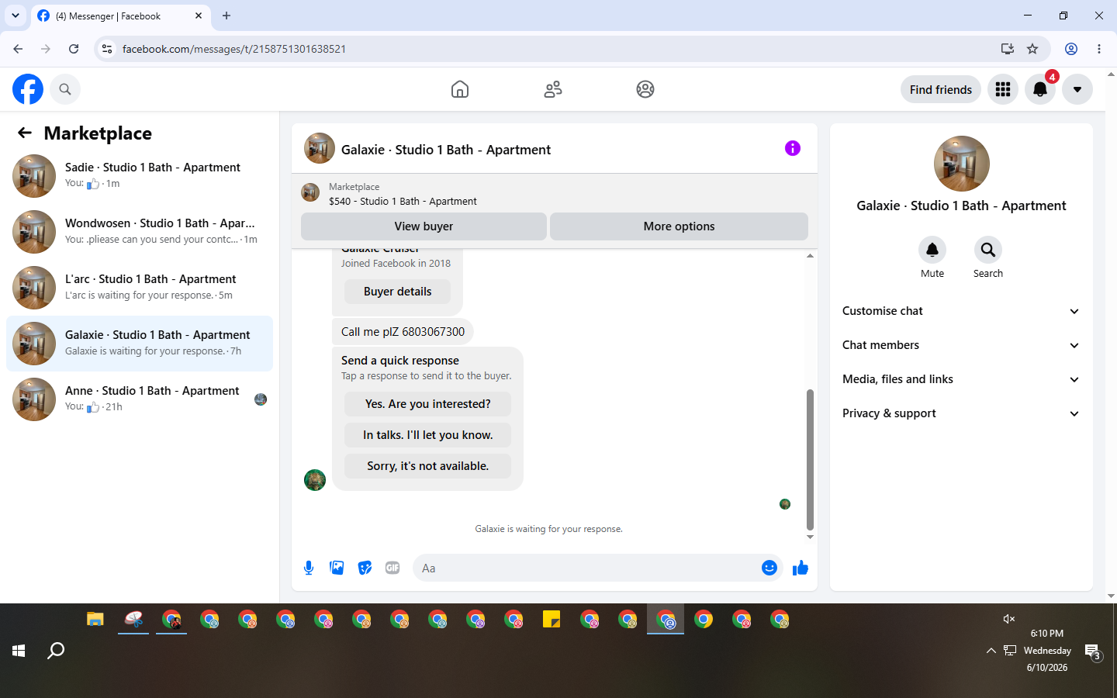Record a voice clip with the microphone icon

coord(309,568)
